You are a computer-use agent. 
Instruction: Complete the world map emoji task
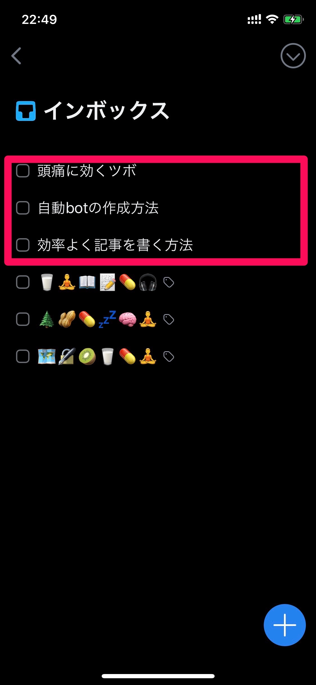tap(23, 356)
